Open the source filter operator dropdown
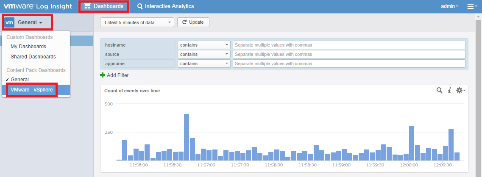 click(204, 54)
